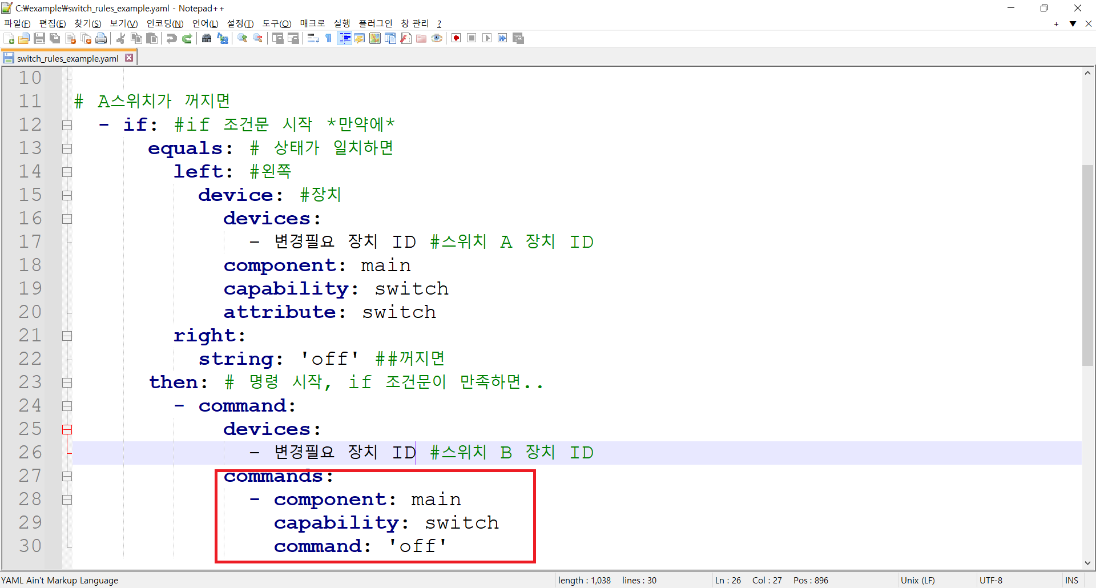Toggle the indent guide button

point(344,38)
